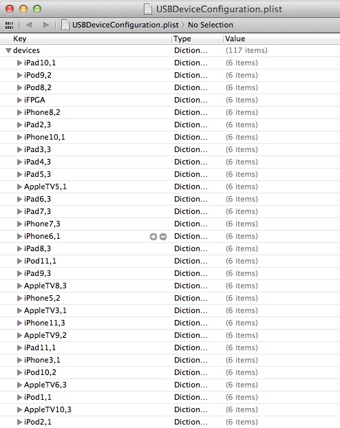Click the plus icon on iPhone6,1 row
The image size is (340, 428).
[x=153, y=237]
